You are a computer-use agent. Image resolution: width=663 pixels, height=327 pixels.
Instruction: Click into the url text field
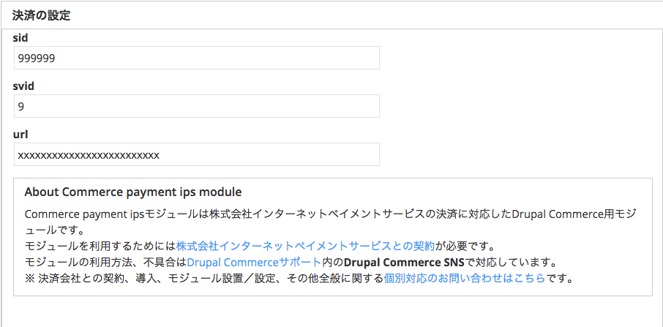196,154
